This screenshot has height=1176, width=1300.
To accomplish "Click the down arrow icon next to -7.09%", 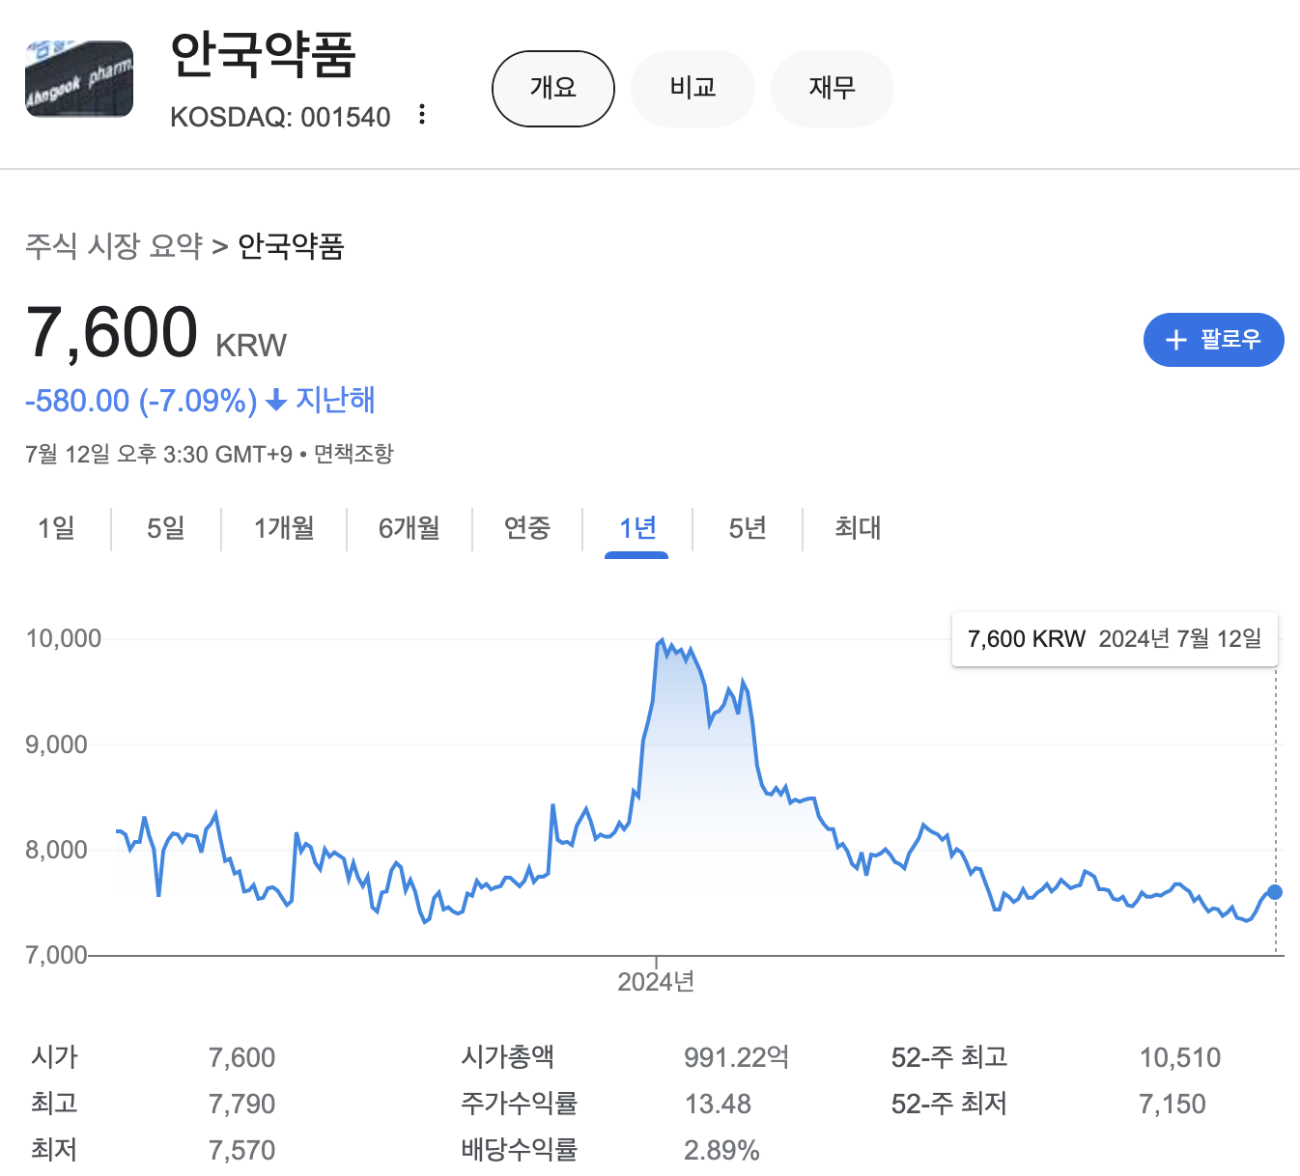I will 276,400.
